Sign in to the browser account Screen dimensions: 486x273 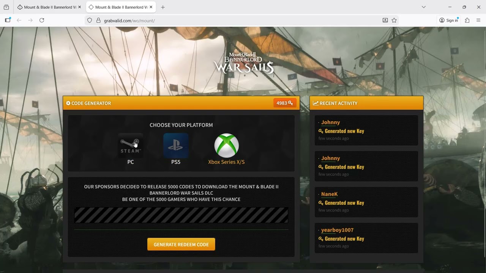click(449, 20)
